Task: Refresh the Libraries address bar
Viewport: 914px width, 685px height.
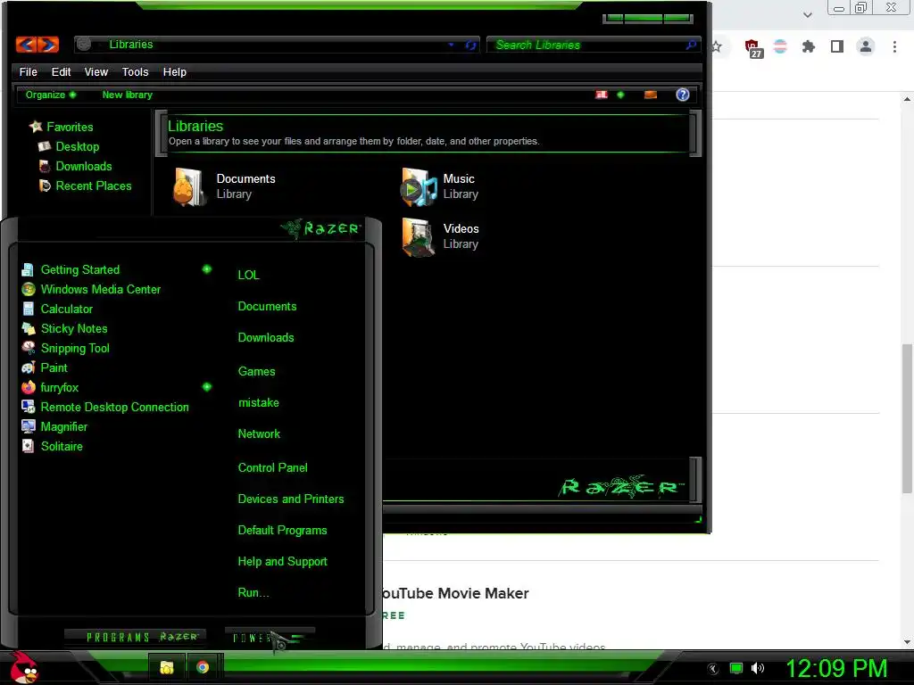Action: coord(470,45)
